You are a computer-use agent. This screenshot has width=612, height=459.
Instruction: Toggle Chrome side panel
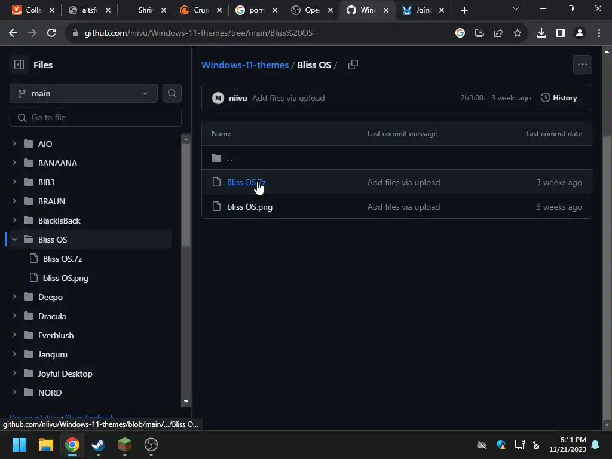[x=561, y=33]
